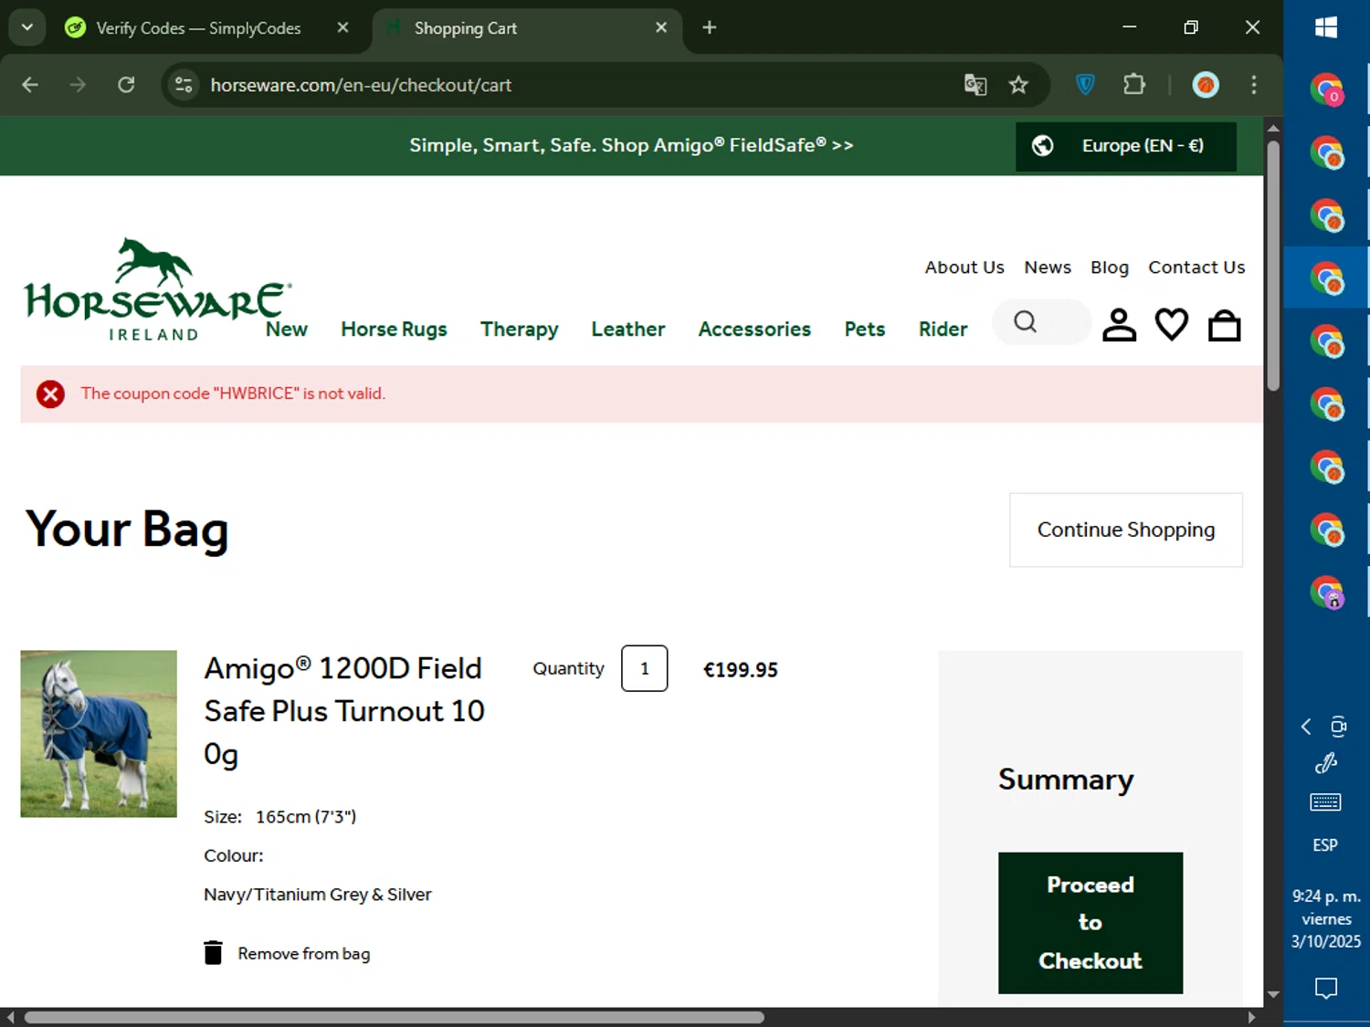Open the Blog link

1110,267
